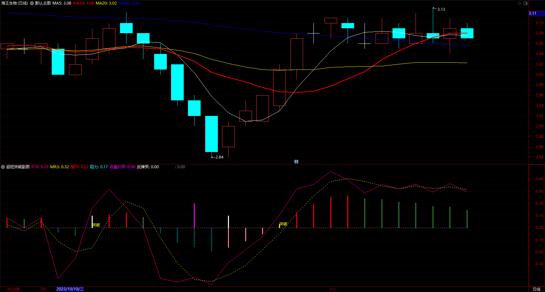This screenshot has height=292, width=545.
Task: Select the MA5: 3.08 legend label
Action: coord(62,3)
